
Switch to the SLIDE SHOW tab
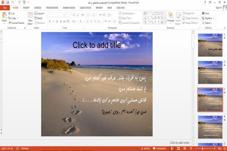86,8
